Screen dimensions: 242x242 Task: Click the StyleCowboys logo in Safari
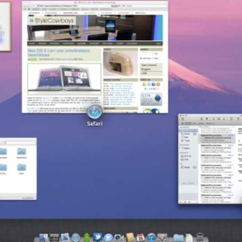pos(52,20)
